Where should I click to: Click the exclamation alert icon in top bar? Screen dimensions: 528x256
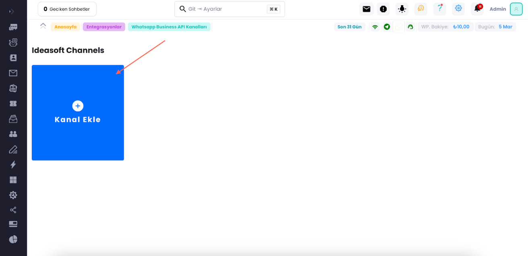tap(383, 9)
